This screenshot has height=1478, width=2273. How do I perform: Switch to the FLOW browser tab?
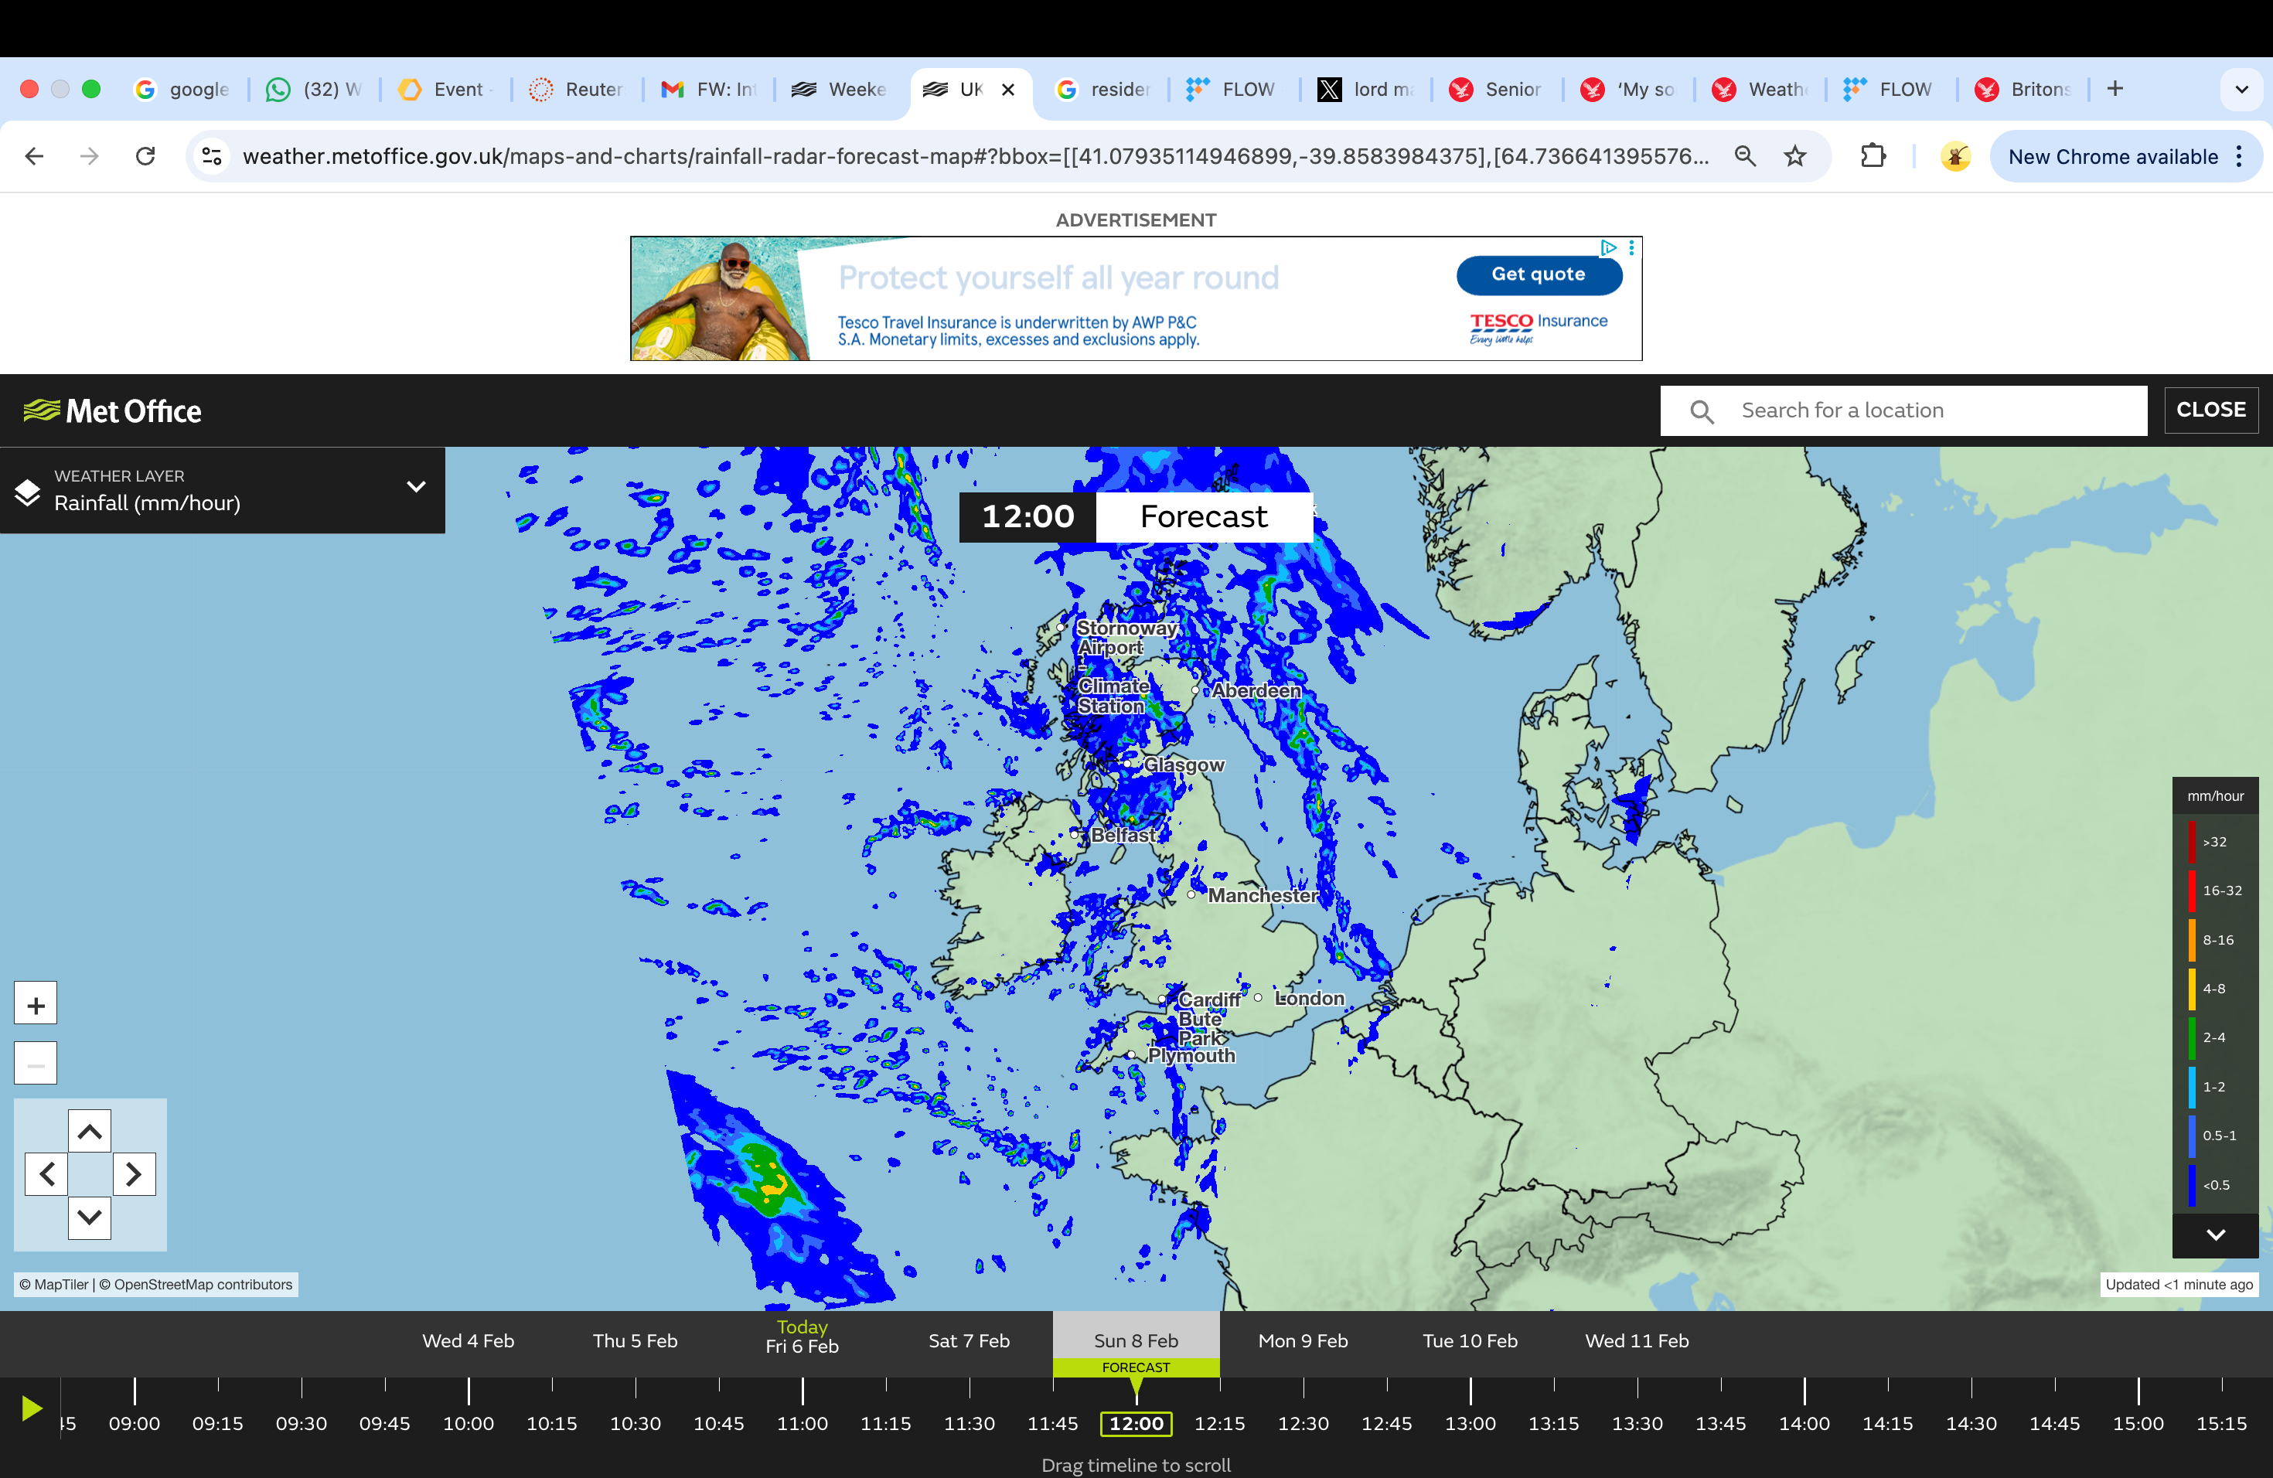1232,89
